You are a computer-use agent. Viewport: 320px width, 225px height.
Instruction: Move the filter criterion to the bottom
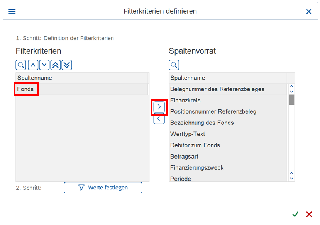point(67,65)
